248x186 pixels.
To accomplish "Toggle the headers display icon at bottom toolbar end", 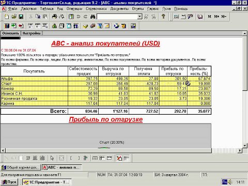I will point(126,158).
